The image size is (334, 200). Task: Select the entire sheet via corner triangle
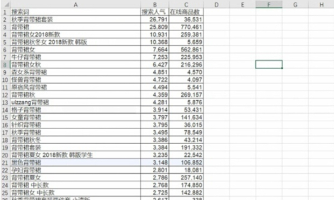point(5,4)
